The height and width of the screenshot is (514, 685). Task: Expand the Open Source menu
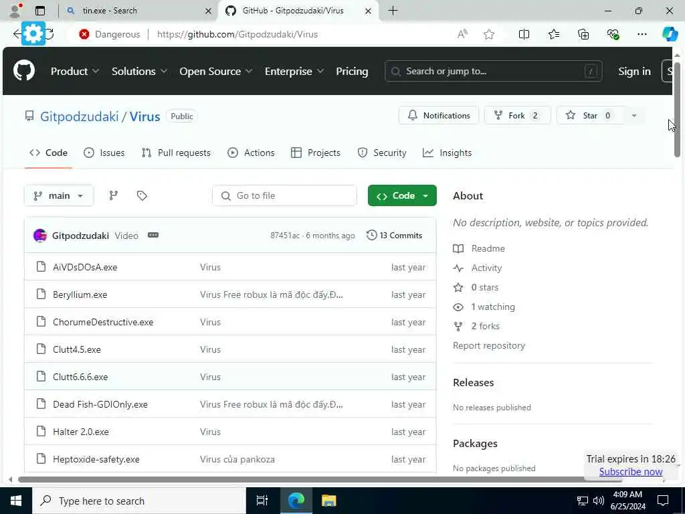(x=216, y=71)
